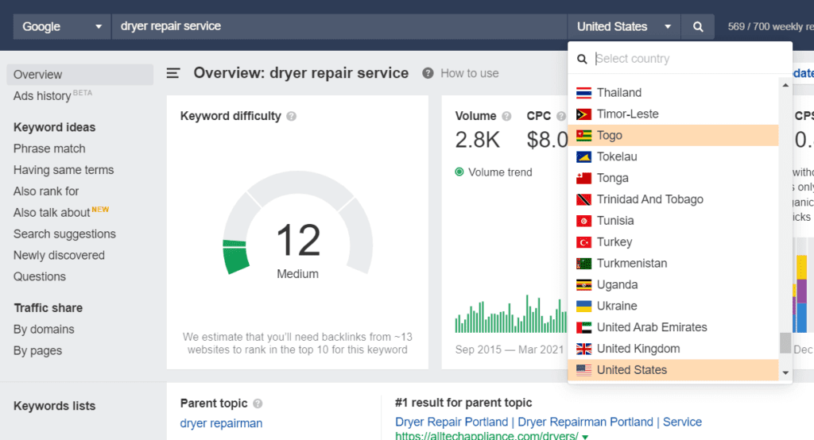The image size is (814, 440).
Task: Select the Timor-Leste flag icon
Action: point(583,114)
